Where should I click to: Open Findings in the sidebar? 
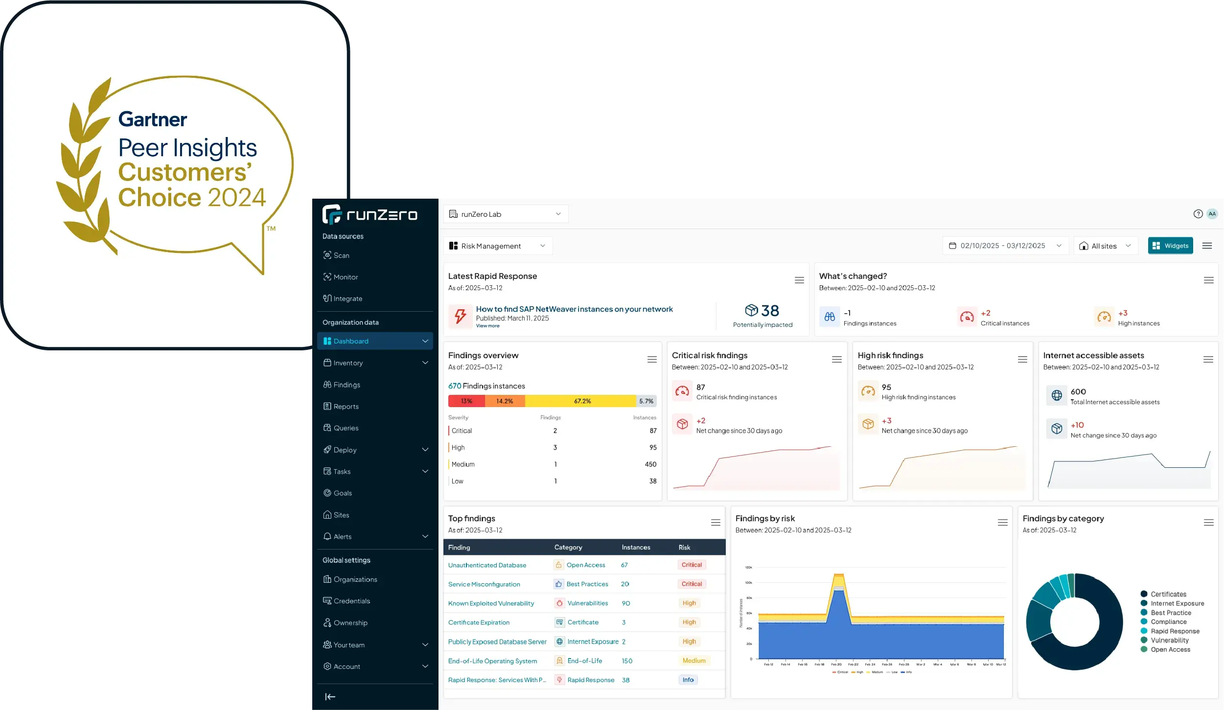click(346, 385)
